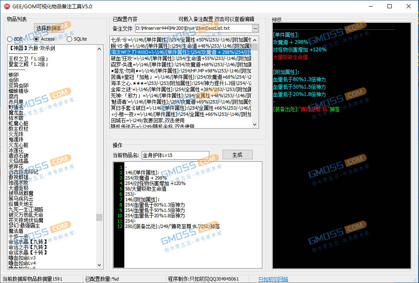
Task: Select the Access database radio option
Action: tap(44, 39)
